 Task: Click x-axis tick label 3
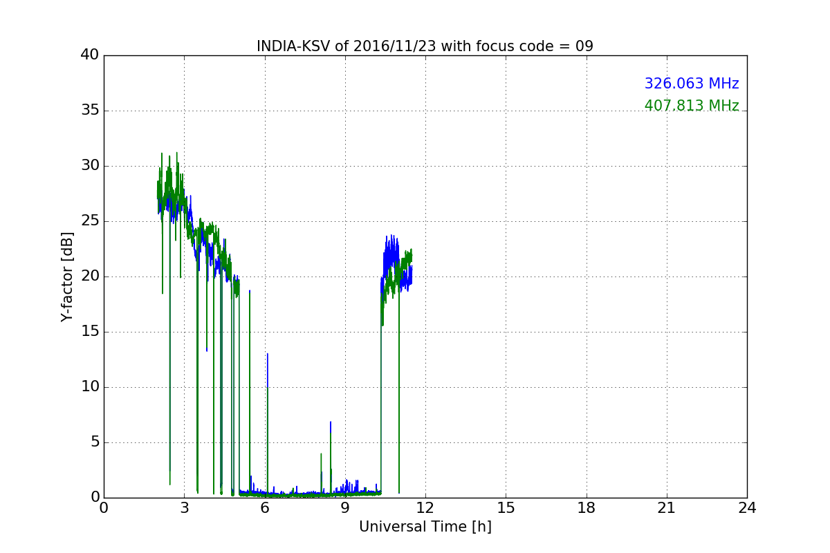click(184, 508)
